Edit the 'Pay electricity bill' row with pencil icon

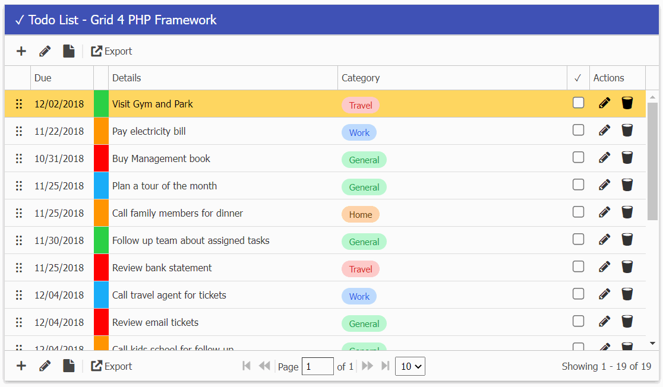point(604,131)
